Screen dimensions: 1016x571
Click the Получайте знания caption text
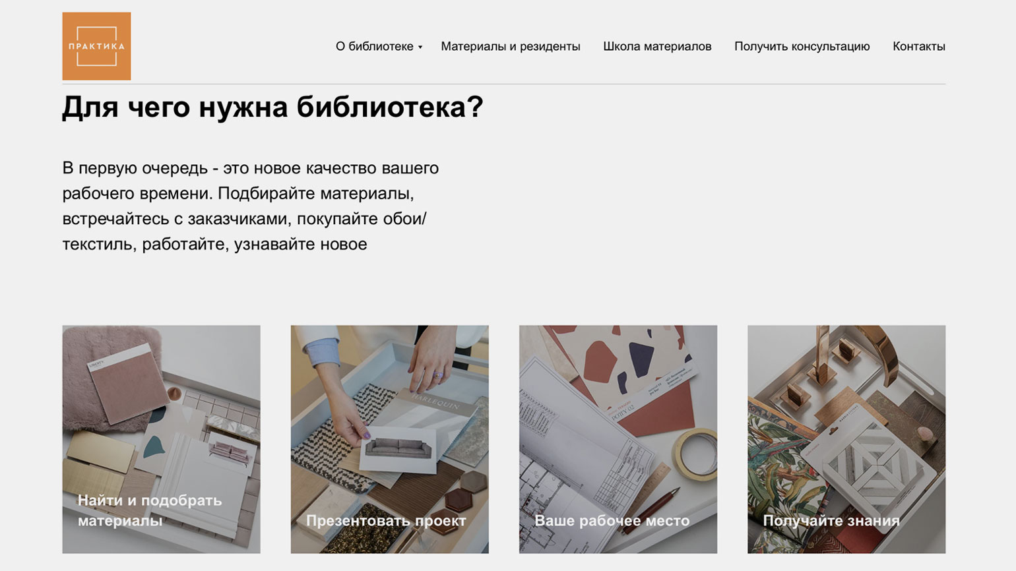click(x=831, y=521)
